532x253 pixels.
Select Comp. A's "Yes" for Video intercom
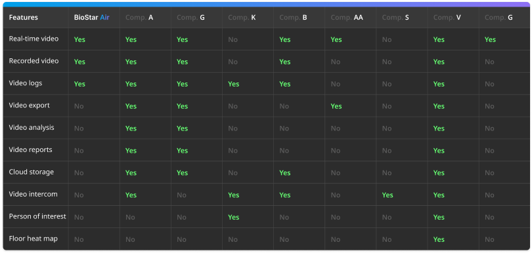click(131, 195)
